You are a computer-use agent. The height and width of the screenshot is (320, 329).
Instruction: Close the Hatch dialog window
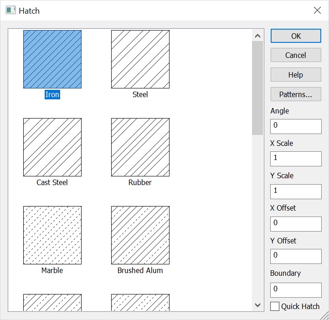[x=317, y=10]
